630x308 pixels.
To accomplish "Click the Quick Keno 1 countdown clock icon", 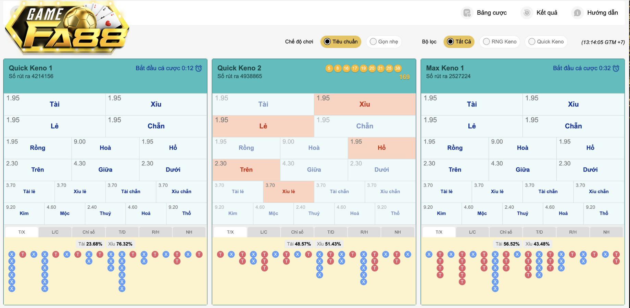I will click(199, 68).
